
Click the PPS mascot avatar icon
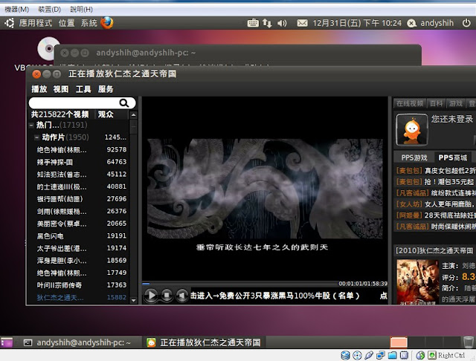pos(411,130)
